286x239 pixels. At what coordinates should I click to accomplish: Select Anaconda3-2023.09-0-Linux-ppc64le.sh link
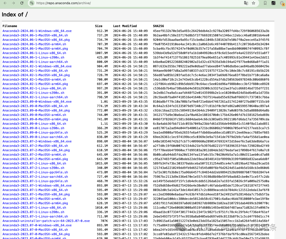point(35,132)
